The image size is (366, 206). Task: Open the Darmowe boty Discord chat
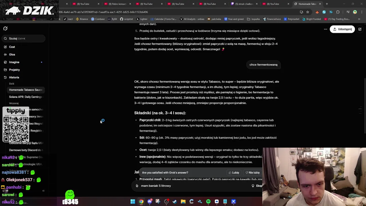26,150
